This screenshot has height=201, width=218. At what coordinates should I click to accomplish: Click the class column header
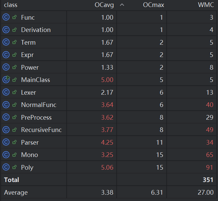(x=11, y=5)
